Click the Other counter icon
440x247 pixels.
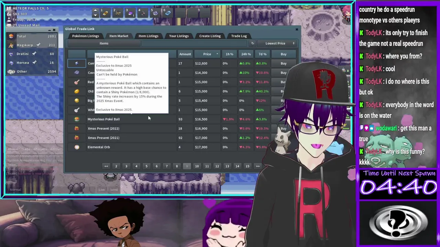pos(11,72)
